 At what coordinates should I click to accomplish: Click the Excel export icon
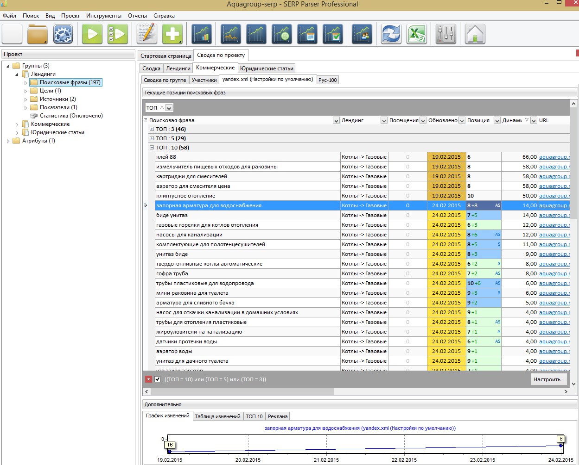416,34
